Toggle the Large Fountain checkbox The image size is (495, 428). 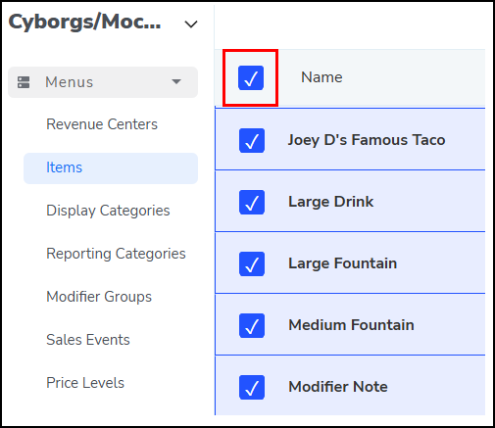pyautogui.click(x=252, y=263)
